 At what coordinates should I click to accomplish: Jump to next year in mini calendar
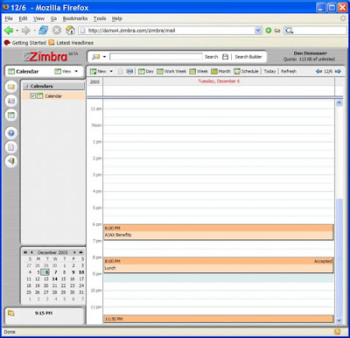pos(80,252)
